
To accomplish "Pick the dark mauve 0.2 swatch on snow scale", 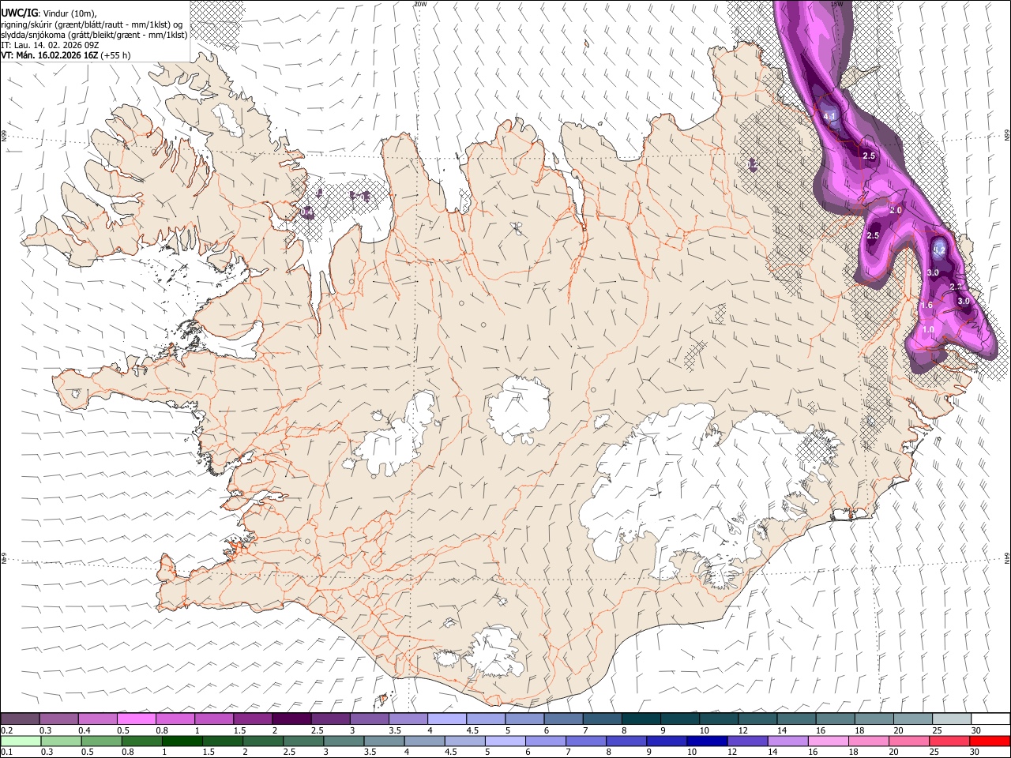I will coord(21,719).
